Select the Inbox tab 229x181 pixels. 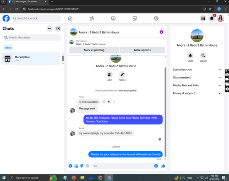(x=8, y=48)
